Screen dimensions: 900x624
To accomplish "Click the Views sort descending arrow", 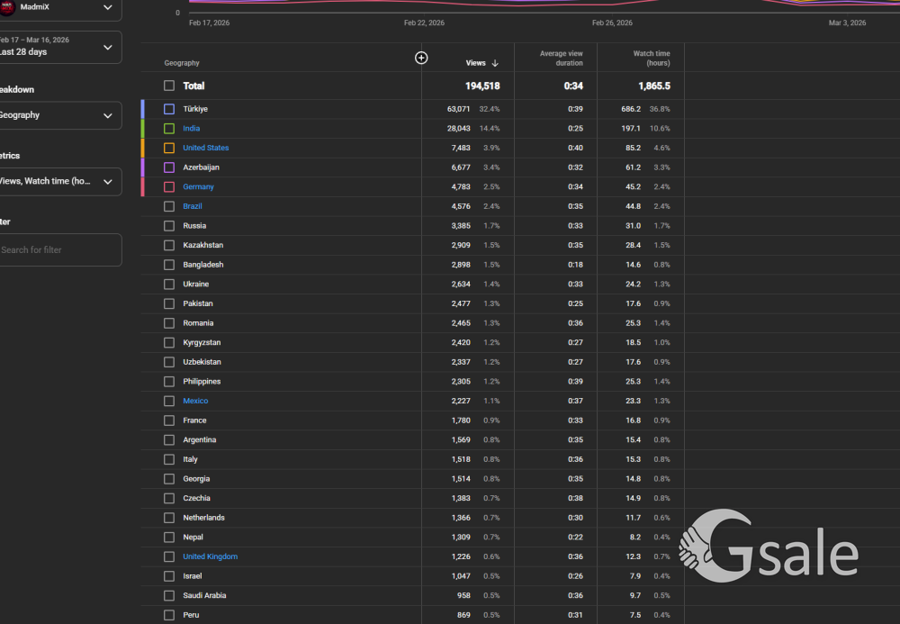I will [x=495, y=63].
